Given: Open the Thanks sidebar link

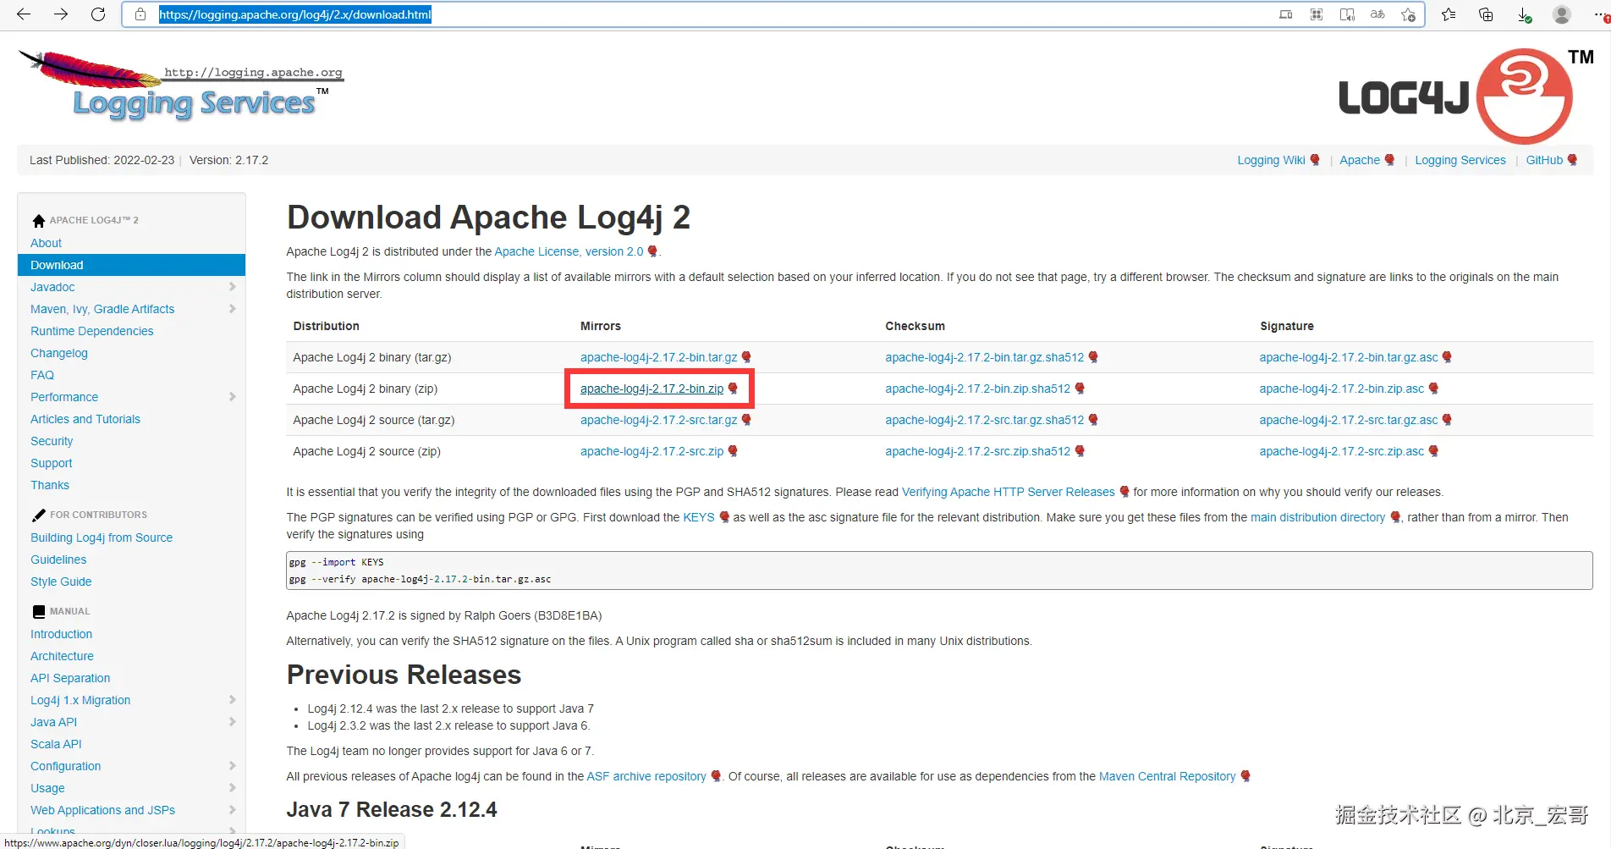Looking at the screenshot, I should [x=50, y=485].
